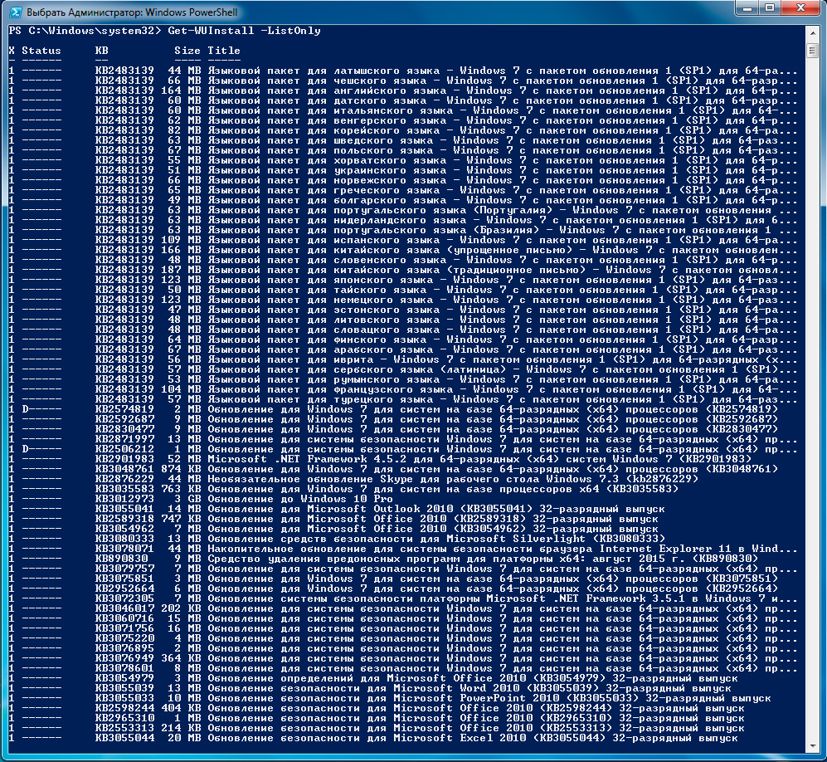Click the D status flag of KB2506212

26,450
